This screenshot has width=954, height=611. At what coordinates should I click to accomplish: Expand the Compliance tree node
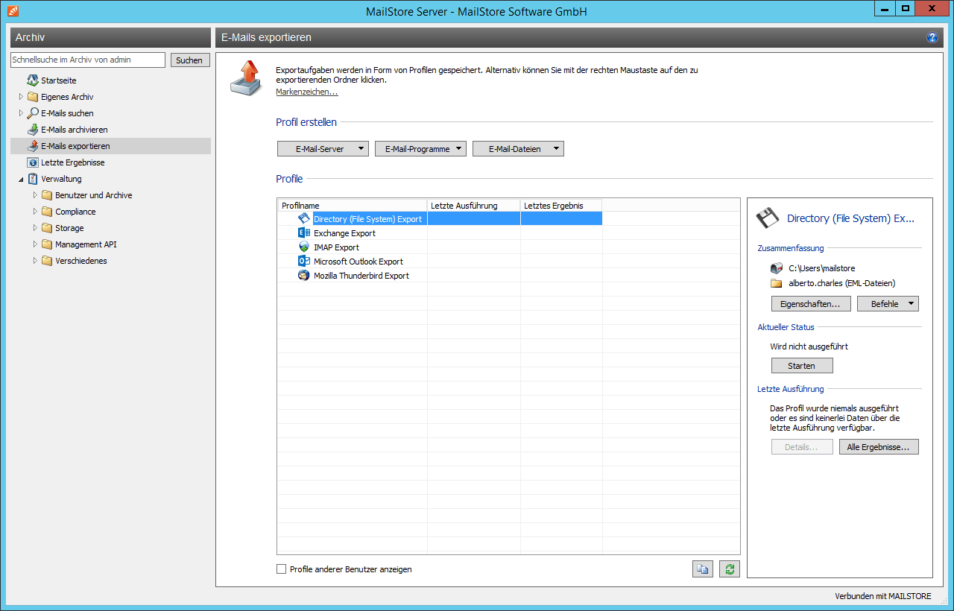pyautogui.click(x=35, y=212)
